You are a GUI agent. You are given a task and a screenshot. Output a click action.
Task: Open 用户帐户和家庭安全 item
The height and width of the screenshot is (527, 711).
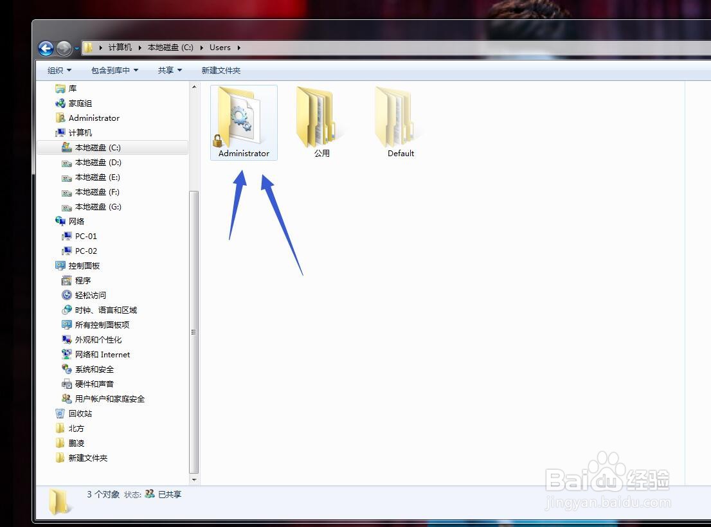(x=104, y=398)
